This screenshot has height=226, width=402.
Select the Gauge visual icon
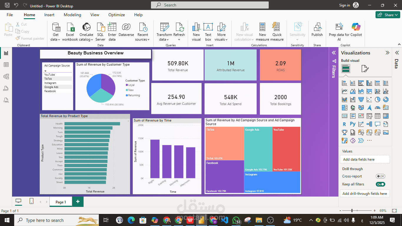[377, 108]
